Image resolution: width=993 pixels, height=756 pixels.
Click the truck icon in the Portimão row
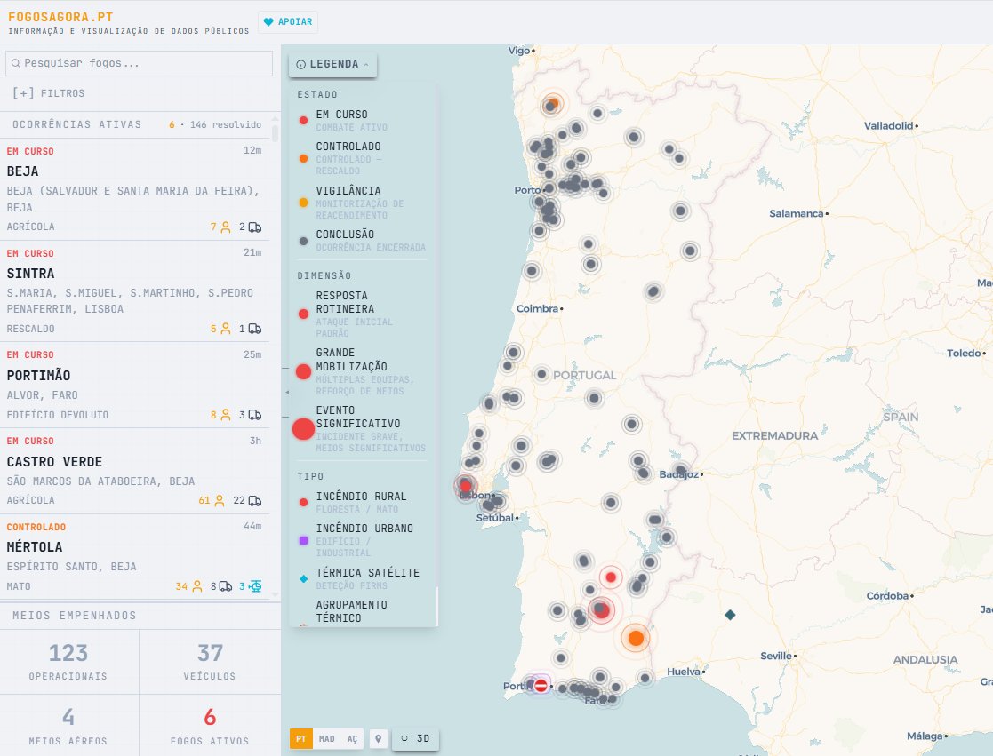tap(254, 415)
